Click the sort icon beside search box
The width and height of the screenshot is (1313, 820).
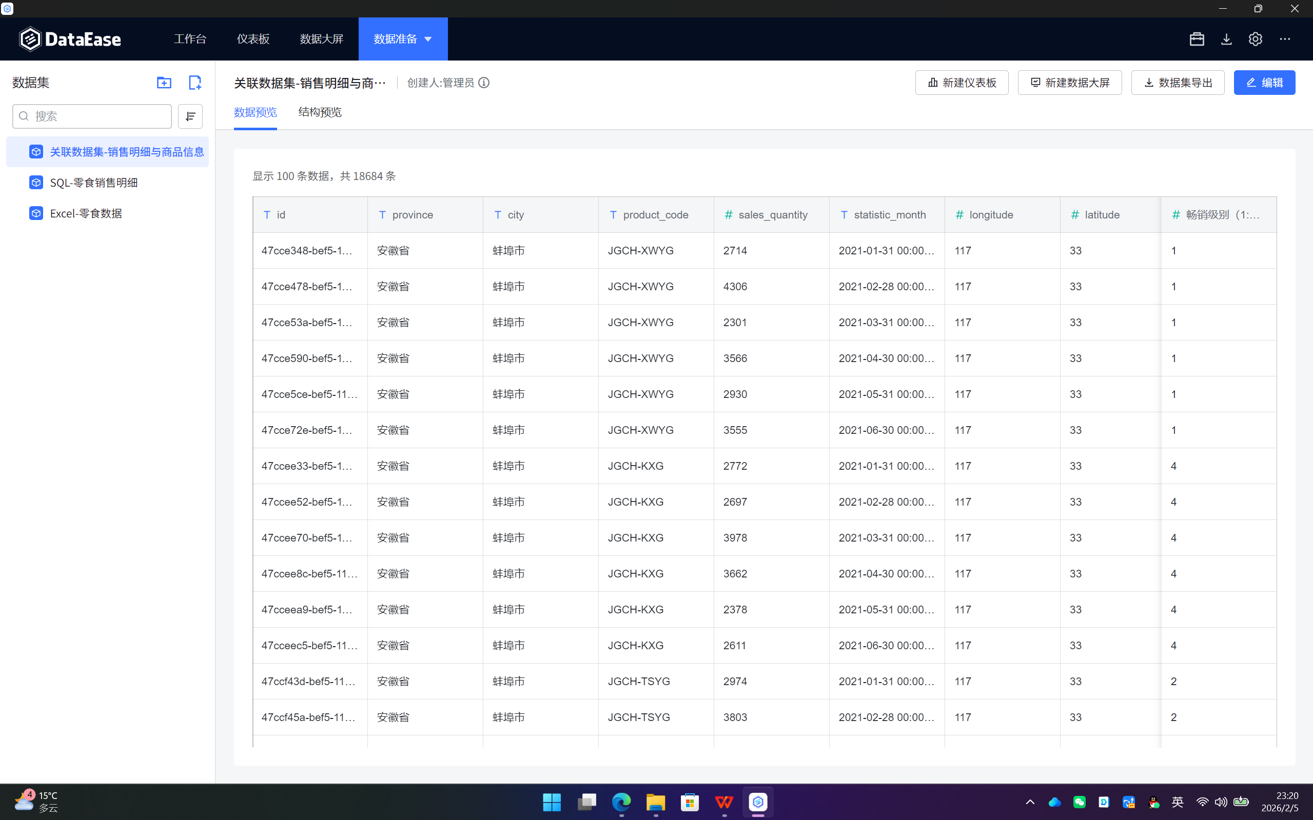tap(190, 116)
